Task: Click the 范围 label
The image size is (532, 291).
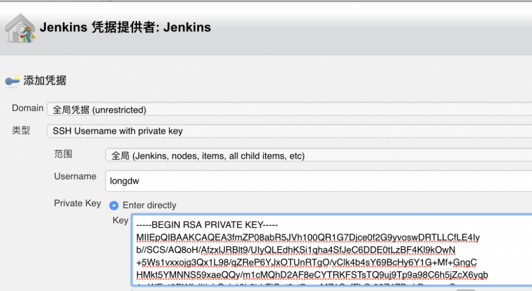Action: (63, 154)
